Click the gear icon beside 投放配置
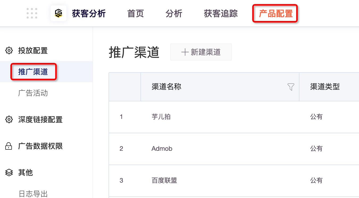Image resolution: width=359 pixels, height=198 pixels. click(9, 51)
